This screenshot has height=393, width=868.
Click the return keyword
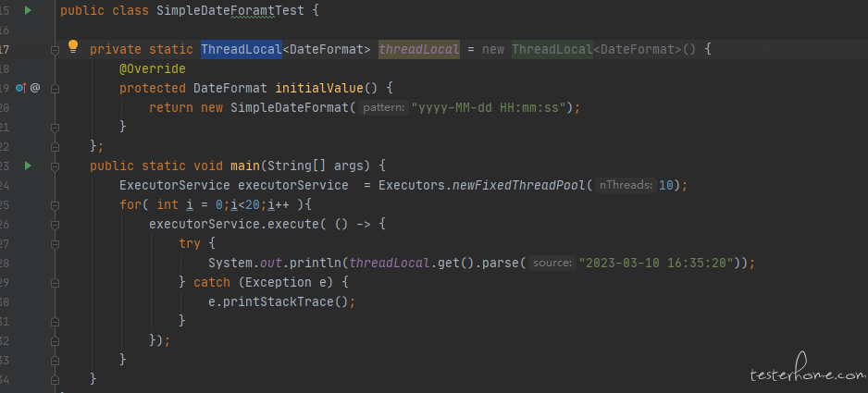pyautogui.click(x=171, y=107)
